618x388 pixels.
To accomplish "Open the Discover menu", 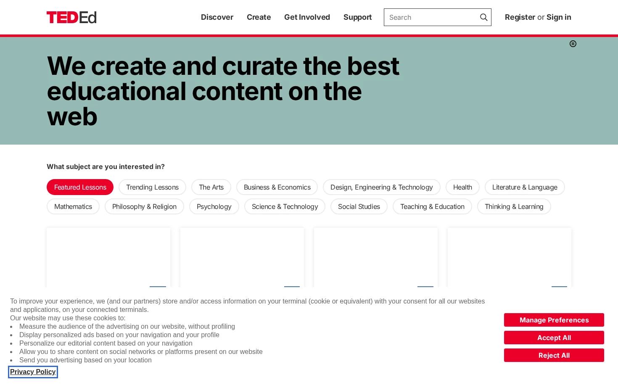I will point(217,17).
